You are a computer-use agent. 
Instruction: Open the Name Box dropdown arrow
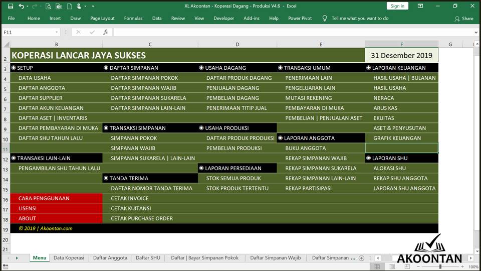[57, 32]
